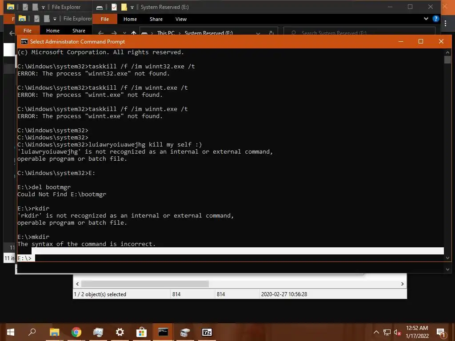The width and height of the screenshot is (455, 341).
Task: Open recent locations dropdown in System Reserved
Action: pyautogui.click(x=124, y=33)
